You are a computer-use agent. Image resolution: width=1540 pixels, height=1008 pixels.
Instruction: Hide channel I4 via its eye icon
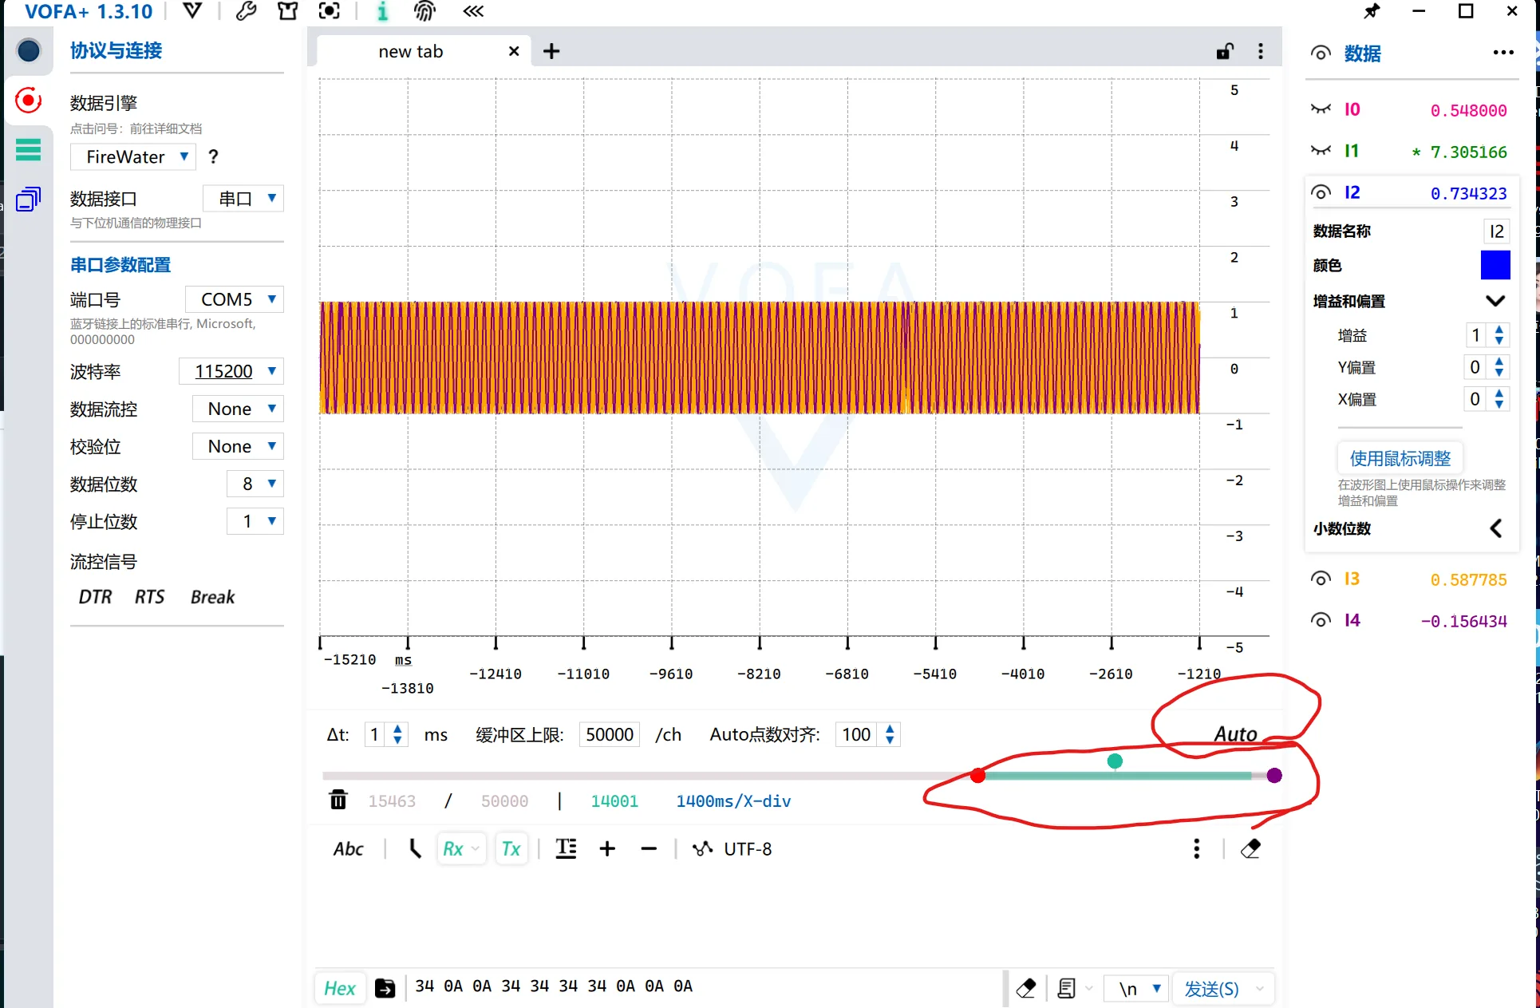(x=1321, y=620)
